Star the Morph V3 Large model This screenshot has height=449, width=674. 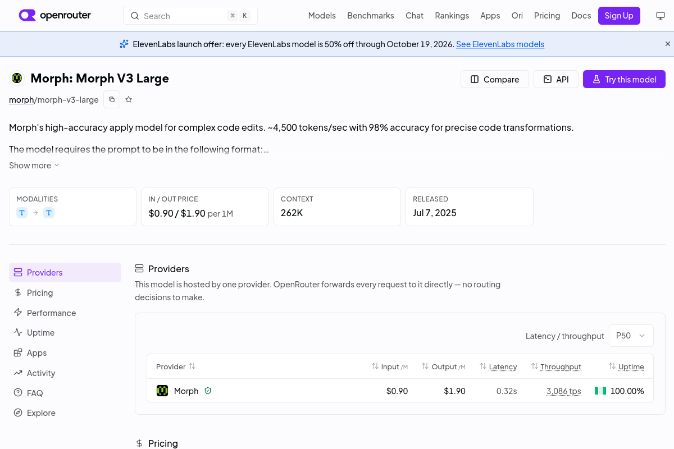(129, 99)
